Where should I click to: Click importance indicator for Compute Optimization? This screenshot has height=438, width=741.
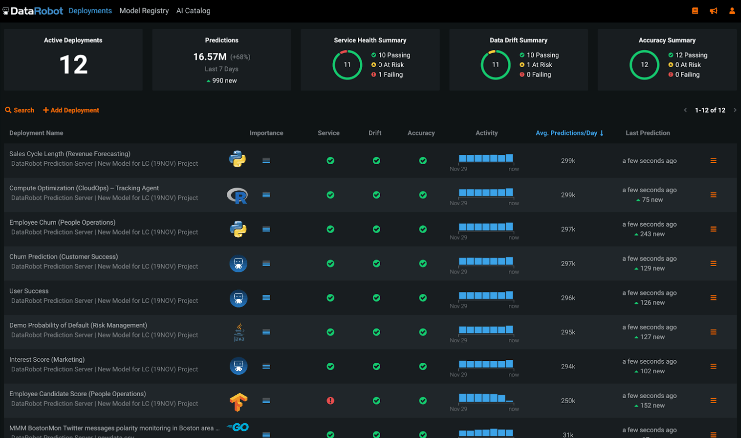266,195
